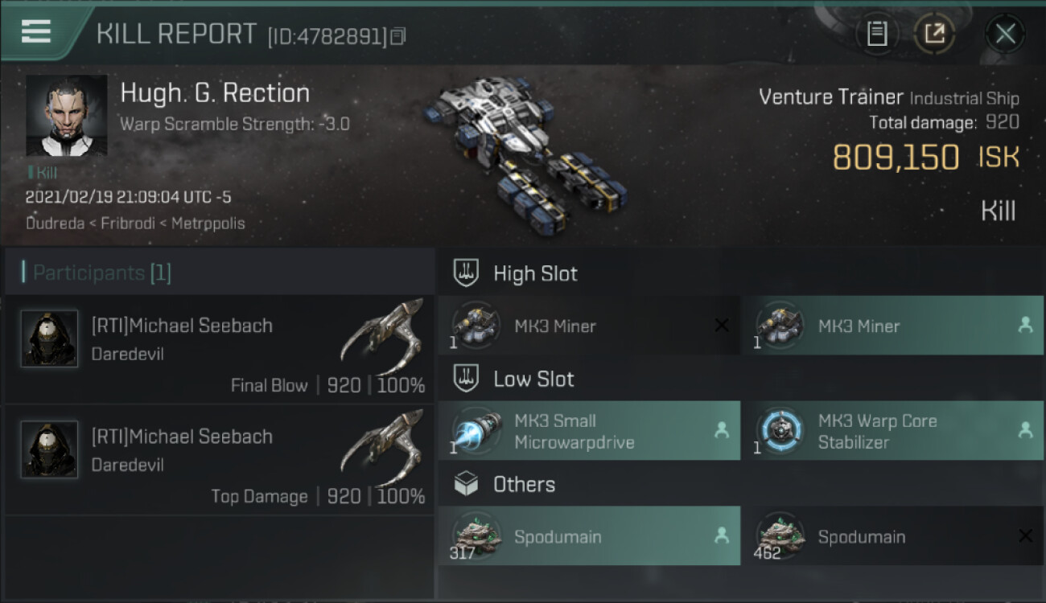This screenshot has width=1046, height=603.
Task: Click the Low Slot section header
Action: point(533,379)
